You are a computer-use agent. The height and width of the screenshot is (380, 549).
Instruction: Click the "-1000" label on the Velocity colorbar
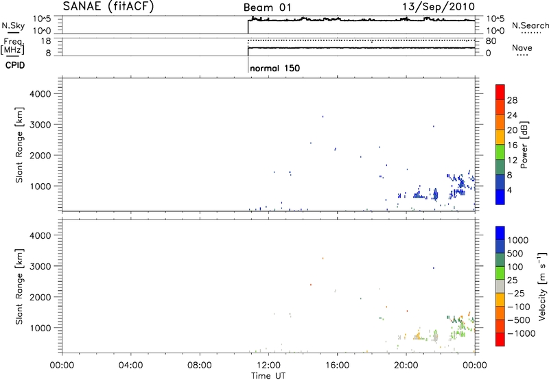coord(521,333)
